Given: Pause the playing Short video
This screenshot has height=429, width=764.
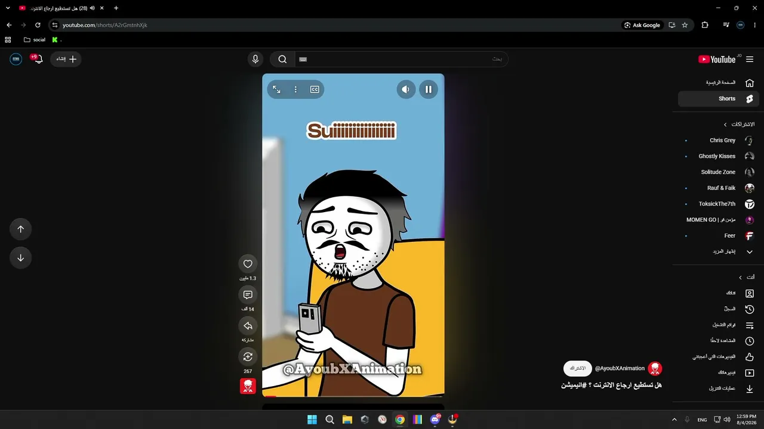Looking at the screenshot, I should [428, 89].
